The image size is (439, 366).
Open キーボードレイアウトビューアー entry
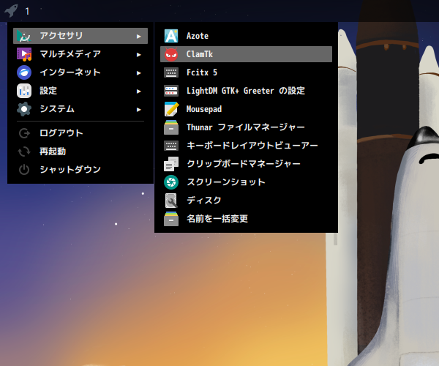click(246, 146)
